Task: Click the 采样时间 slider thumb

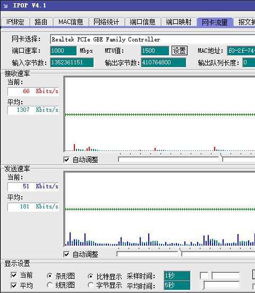Action: pyautogui.click(x=210, y=276)
